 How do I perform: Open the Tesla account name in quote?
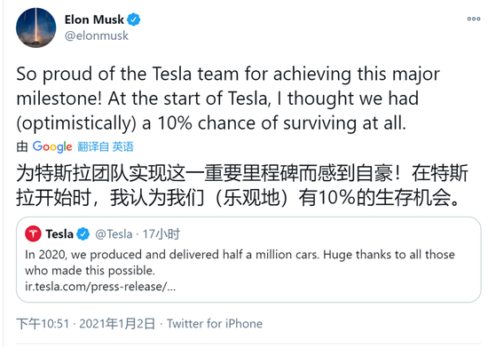59,234
